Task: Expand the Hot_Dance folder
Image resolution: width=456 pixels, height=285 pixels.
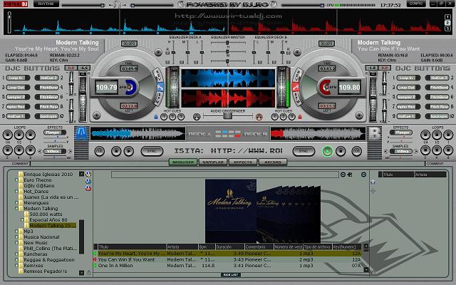Action: 16,192
